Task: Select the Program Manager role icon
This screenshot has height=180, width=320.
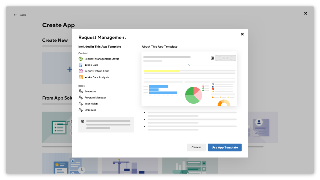Action: click(80, 97)
